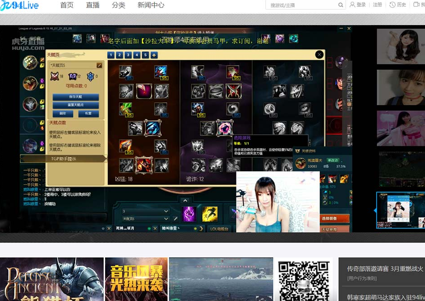
Task: Click the pencil edit icon beside 天赋页5
Action: [99, 65]
